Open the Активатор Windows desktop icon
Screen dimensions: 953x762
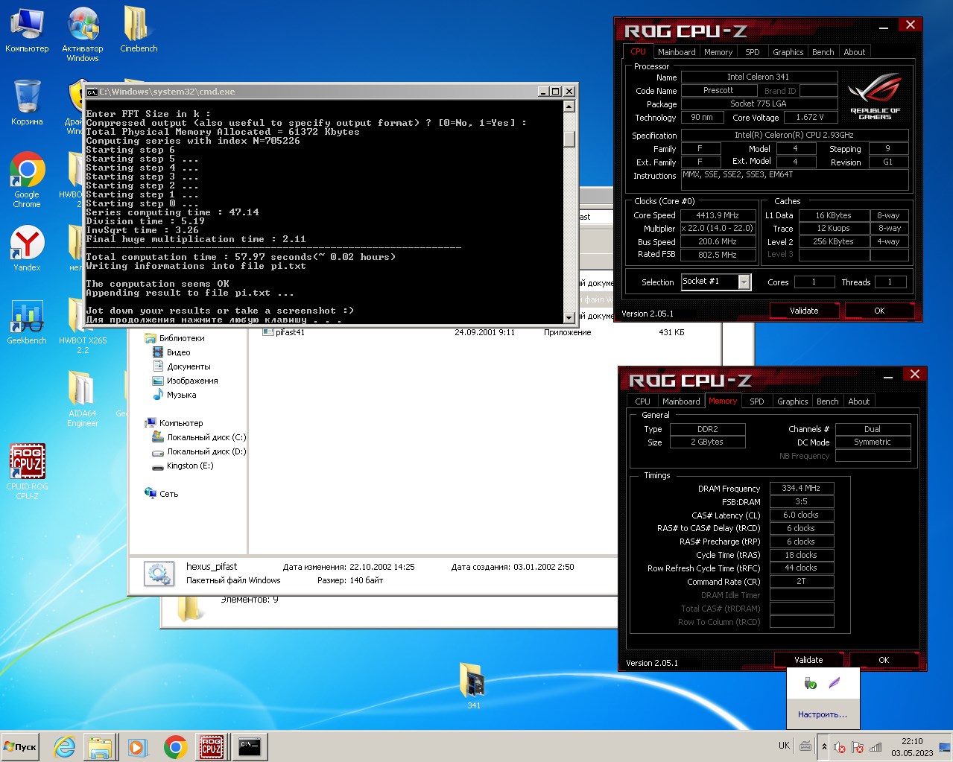pos(83,35)
